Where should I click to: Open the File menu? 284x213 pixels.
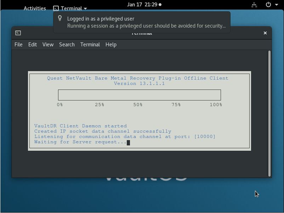click(x=18, y=45)
